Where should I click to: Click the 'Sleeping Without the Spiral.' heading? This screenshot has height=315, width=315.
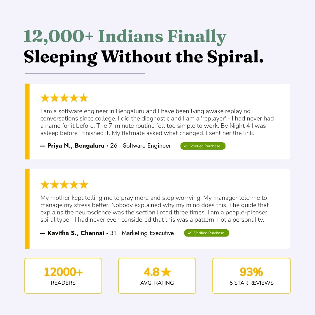coord(143,57)
